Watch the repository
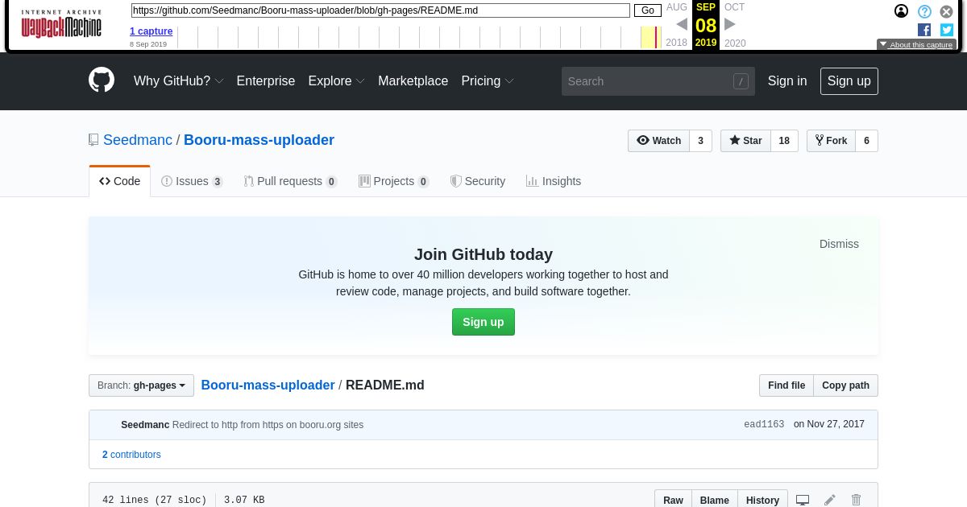967x507 pixels. tap(658, 141)
